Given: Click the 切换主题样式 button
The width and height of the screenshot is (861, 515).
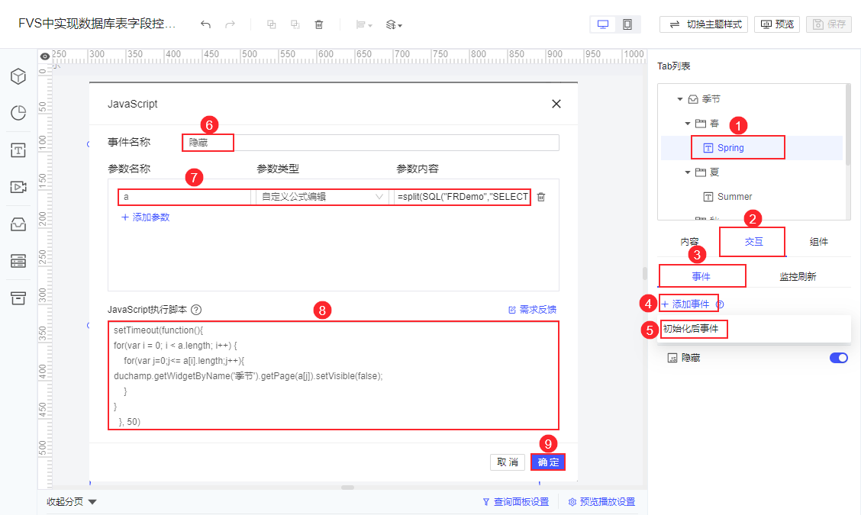Looking at the screenshot, I should click(x=704, y=24).
